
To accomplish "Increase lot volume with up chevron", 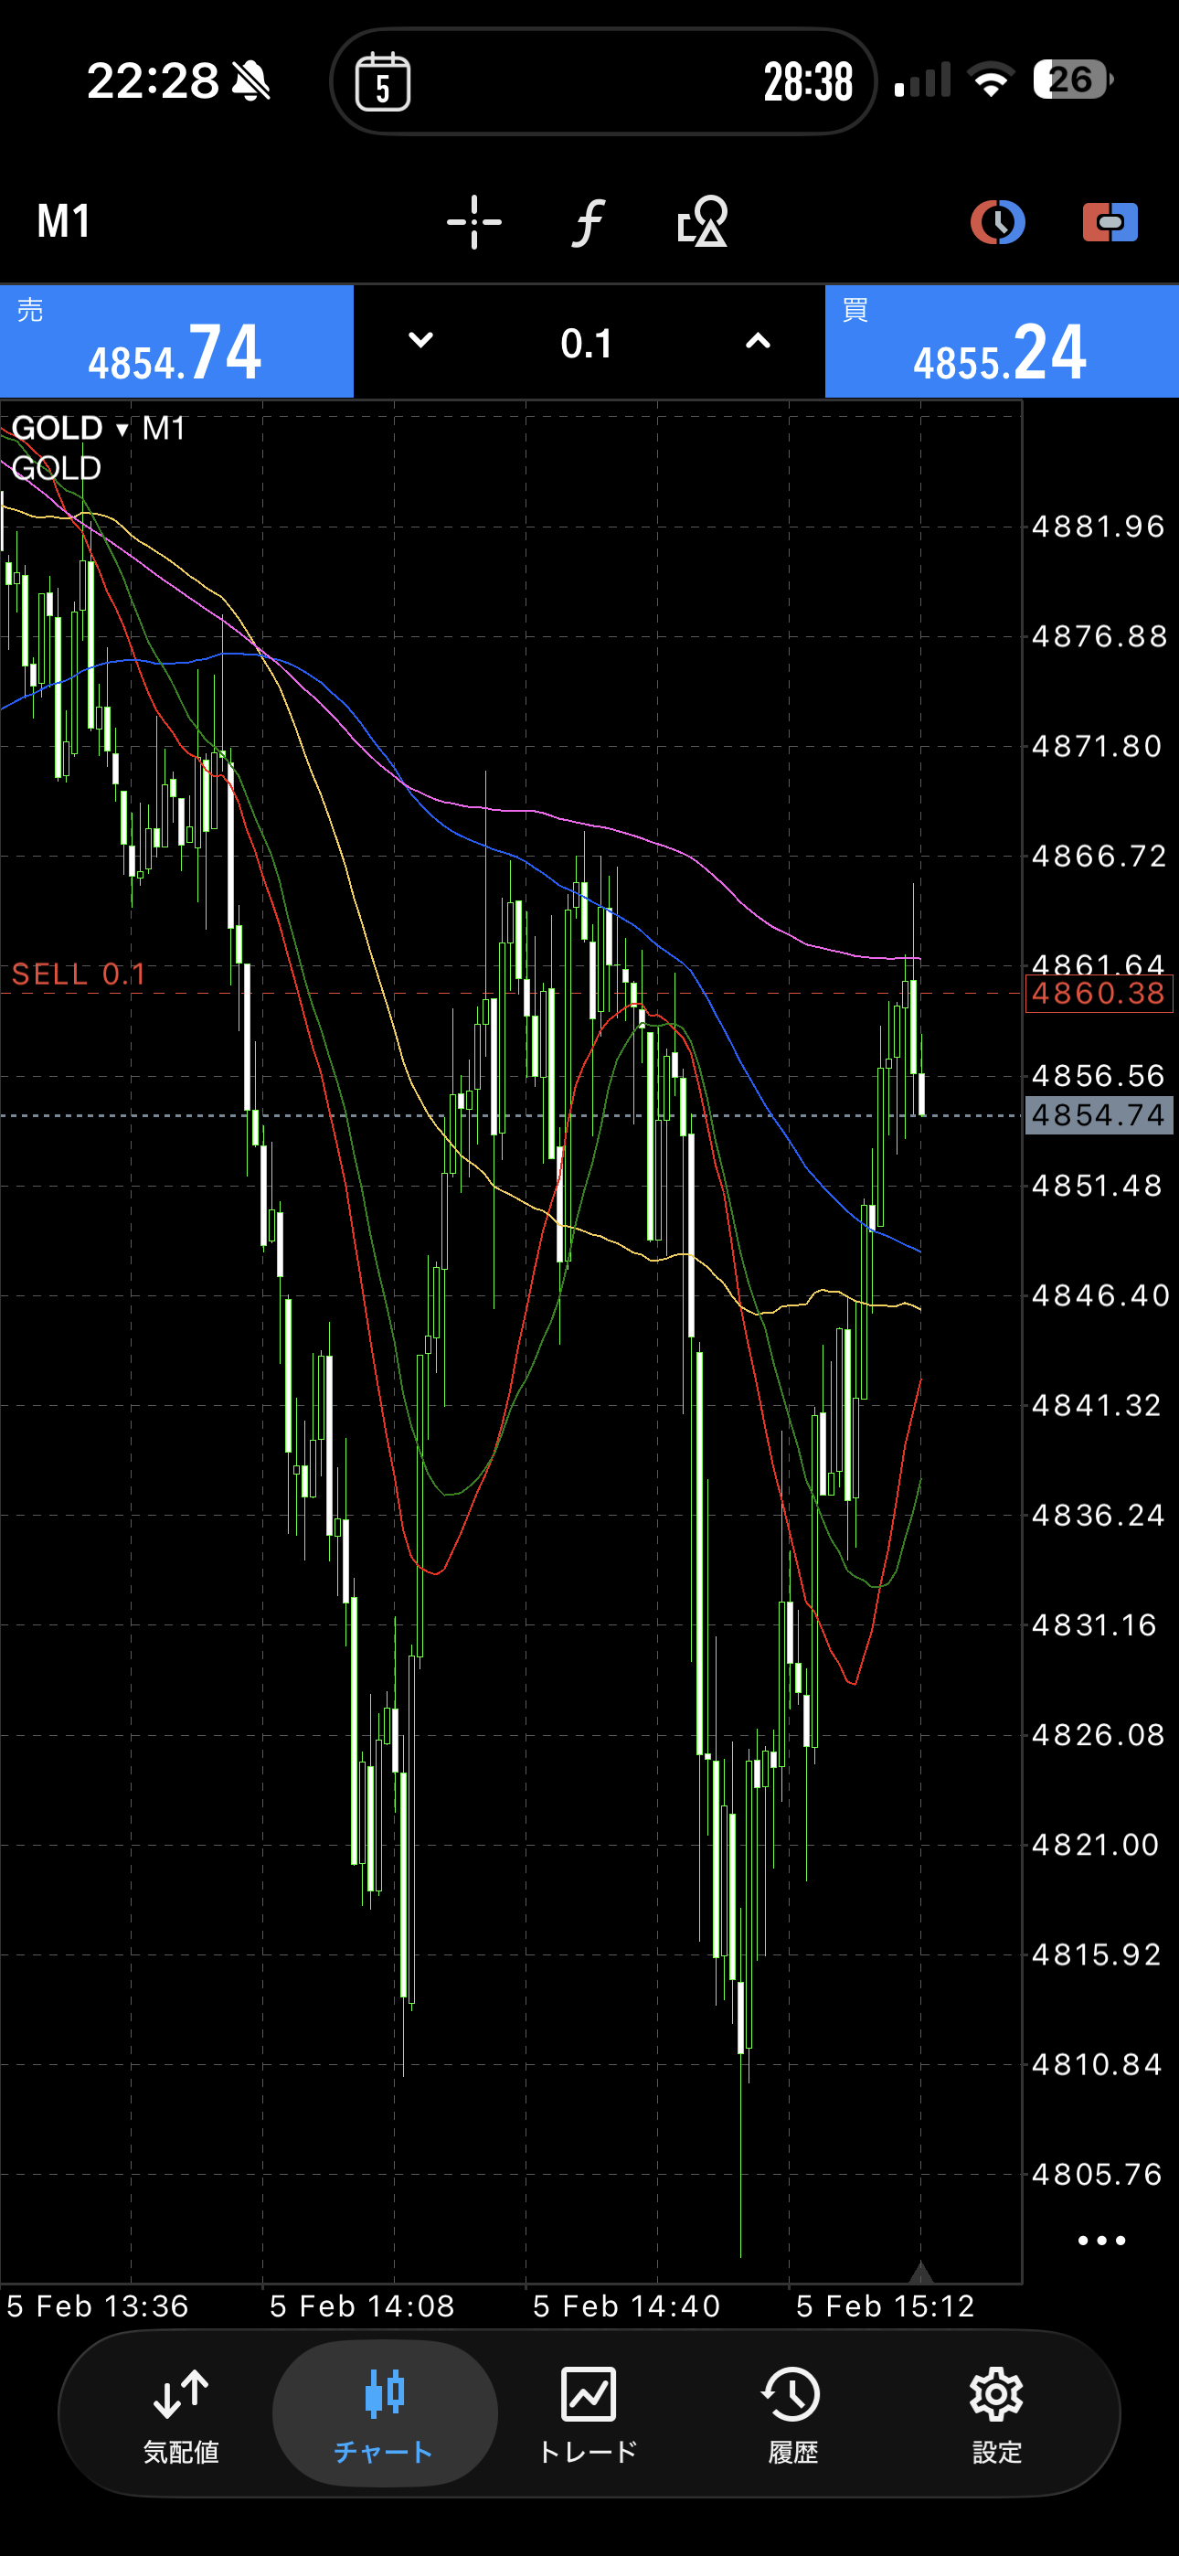I will [758, 341].
